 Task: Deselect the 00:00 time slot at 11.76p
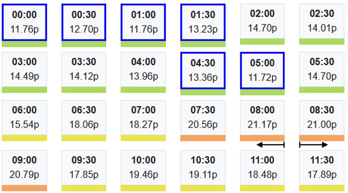pyautogui.click(x=24, y=22)
